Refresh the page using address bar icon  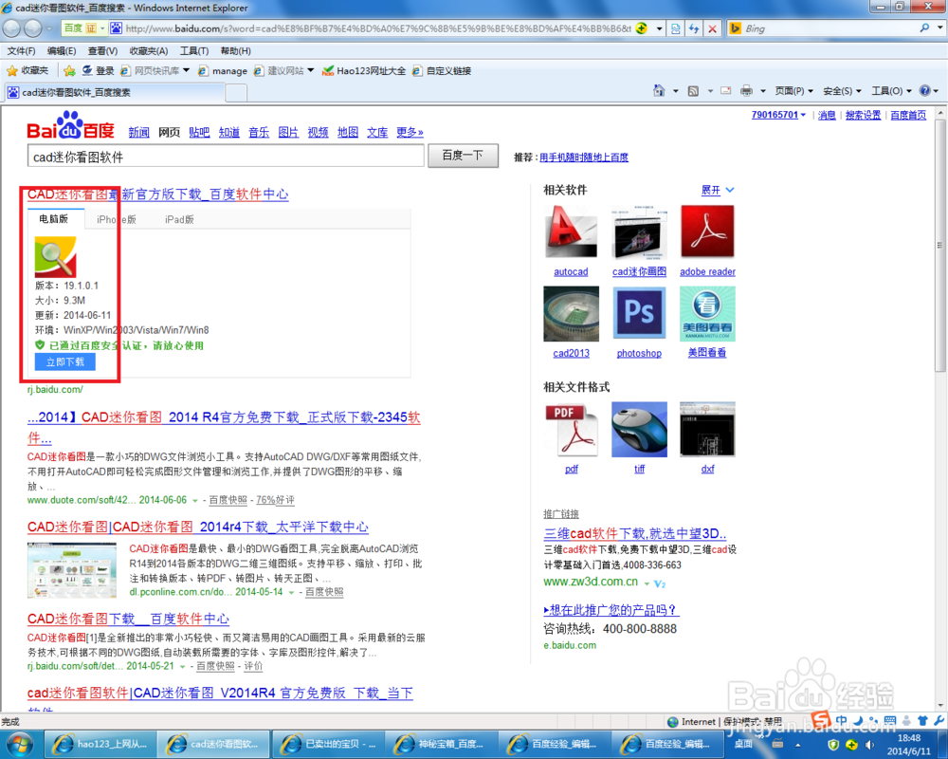point(694,28)
